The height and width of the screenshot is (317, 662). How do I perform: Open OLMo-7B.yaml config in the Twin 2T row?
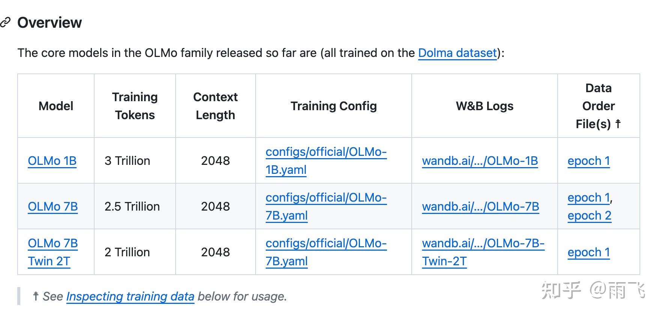pyautogui.click(x=326, y=252)
